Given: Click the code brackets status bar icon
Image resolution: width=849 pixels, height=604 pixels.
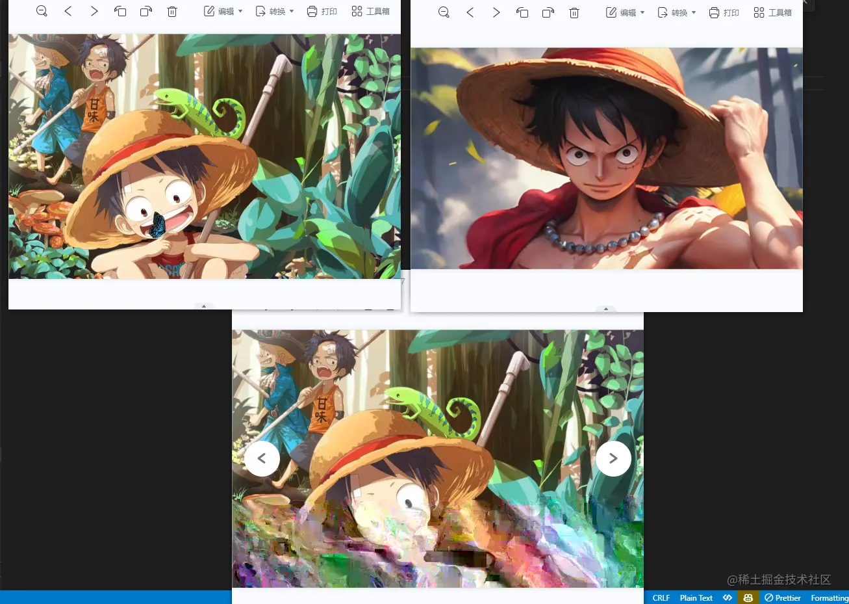Looking at the screenshot, I should coord(728,597).
